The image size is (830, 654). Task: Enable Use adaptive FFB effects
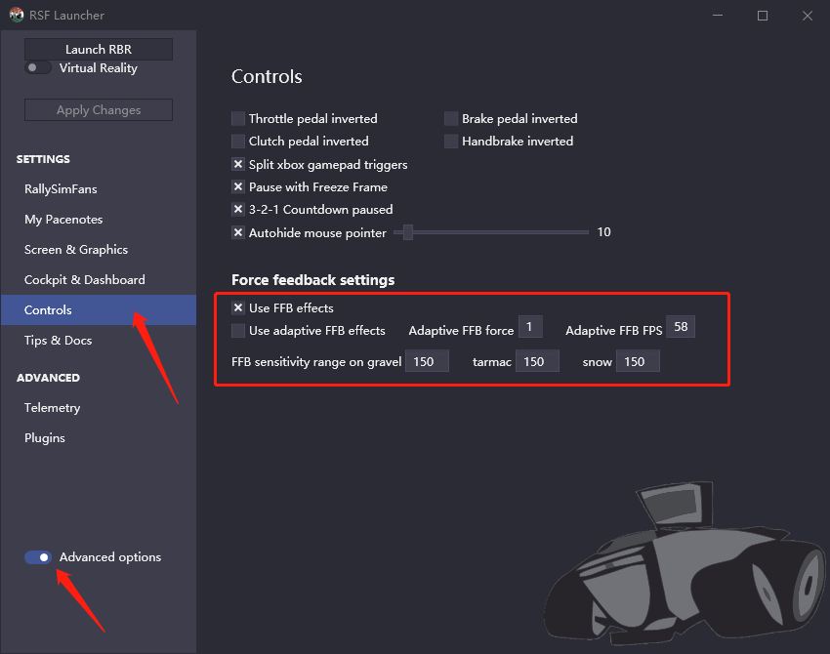pos(238,331)
